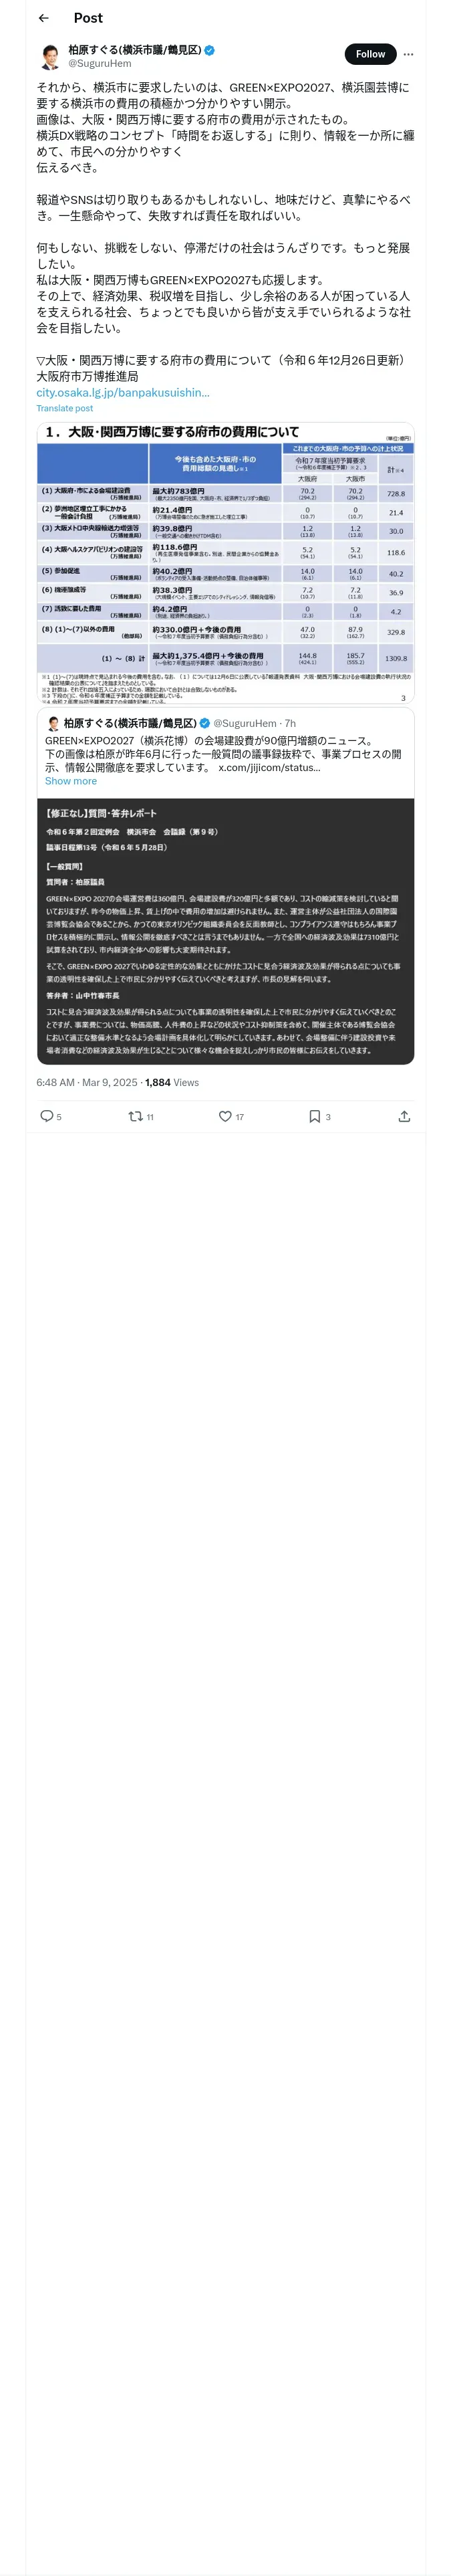Toggle repost with the retweet arrows icon

pos(135,1116)
